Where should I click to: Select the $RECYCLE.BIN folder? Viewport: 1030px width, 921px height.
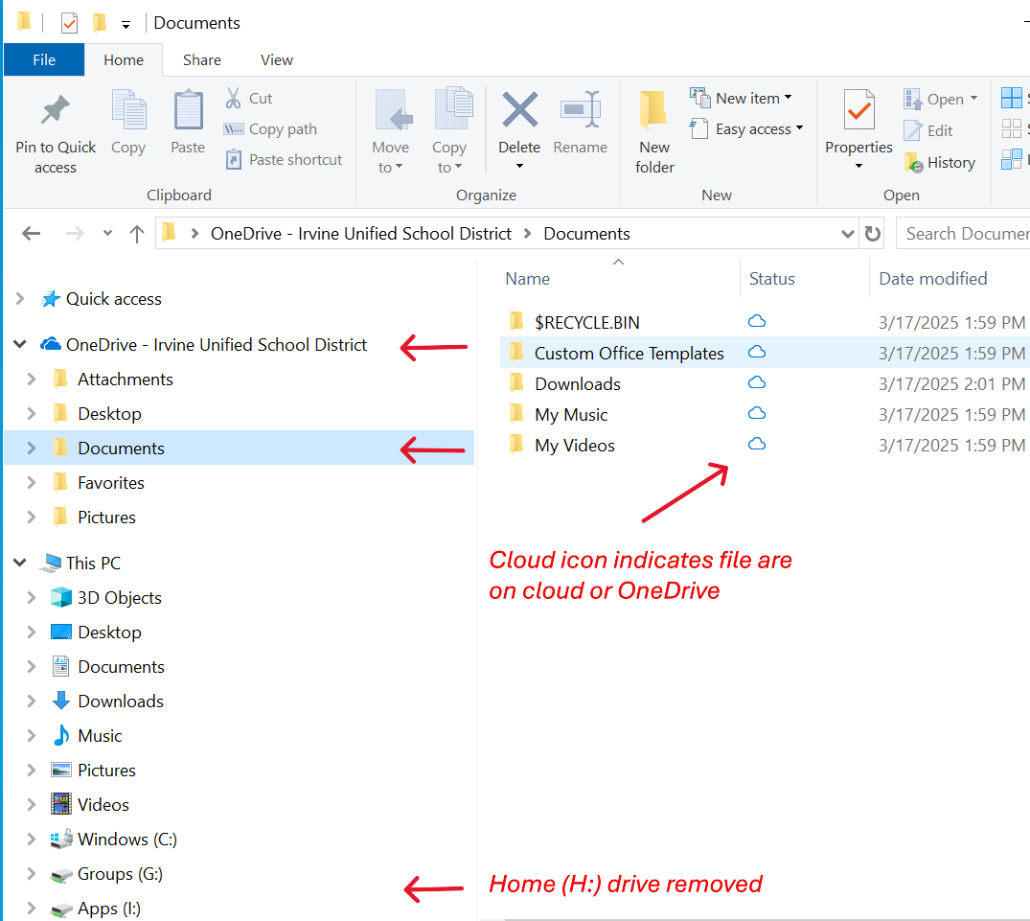[x=586, y=323]
